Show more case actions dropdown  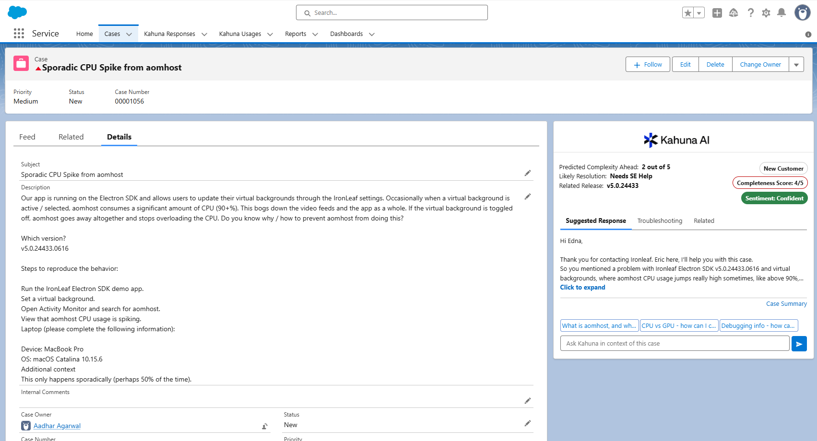pyautogui.click(x=796, y=64)
